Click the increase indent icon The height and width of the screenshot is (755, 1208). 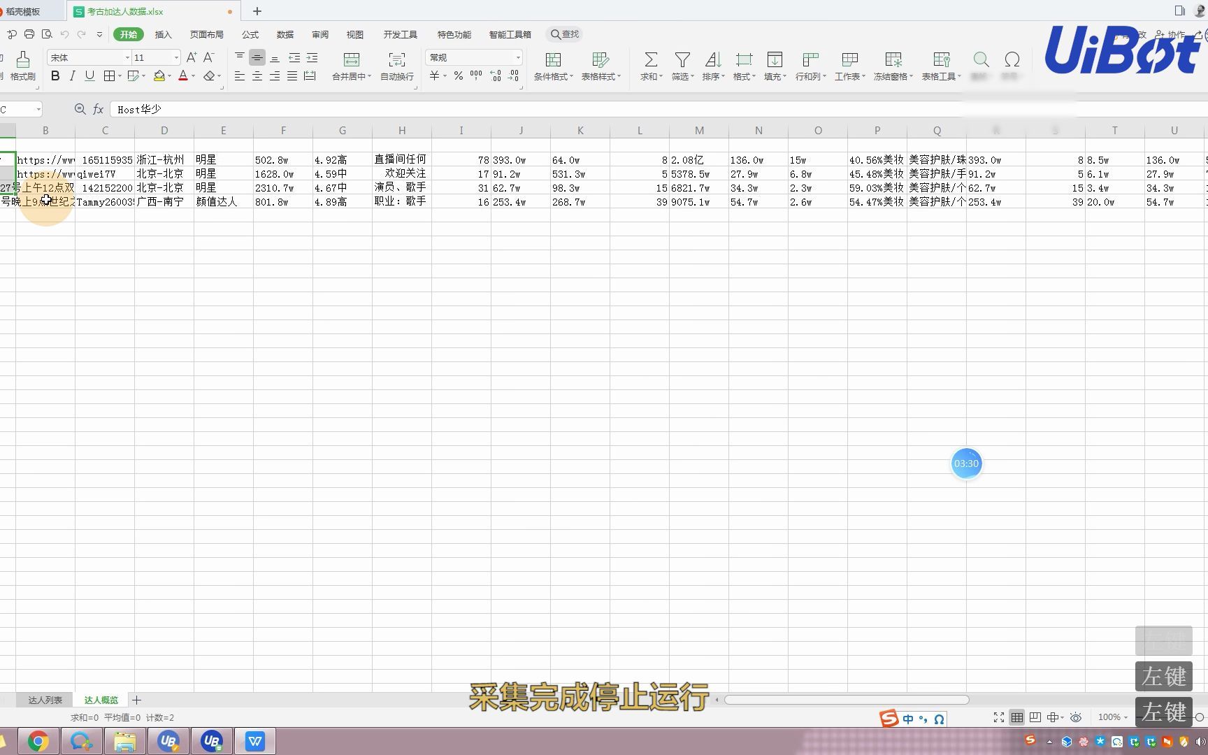click(312, 57)
